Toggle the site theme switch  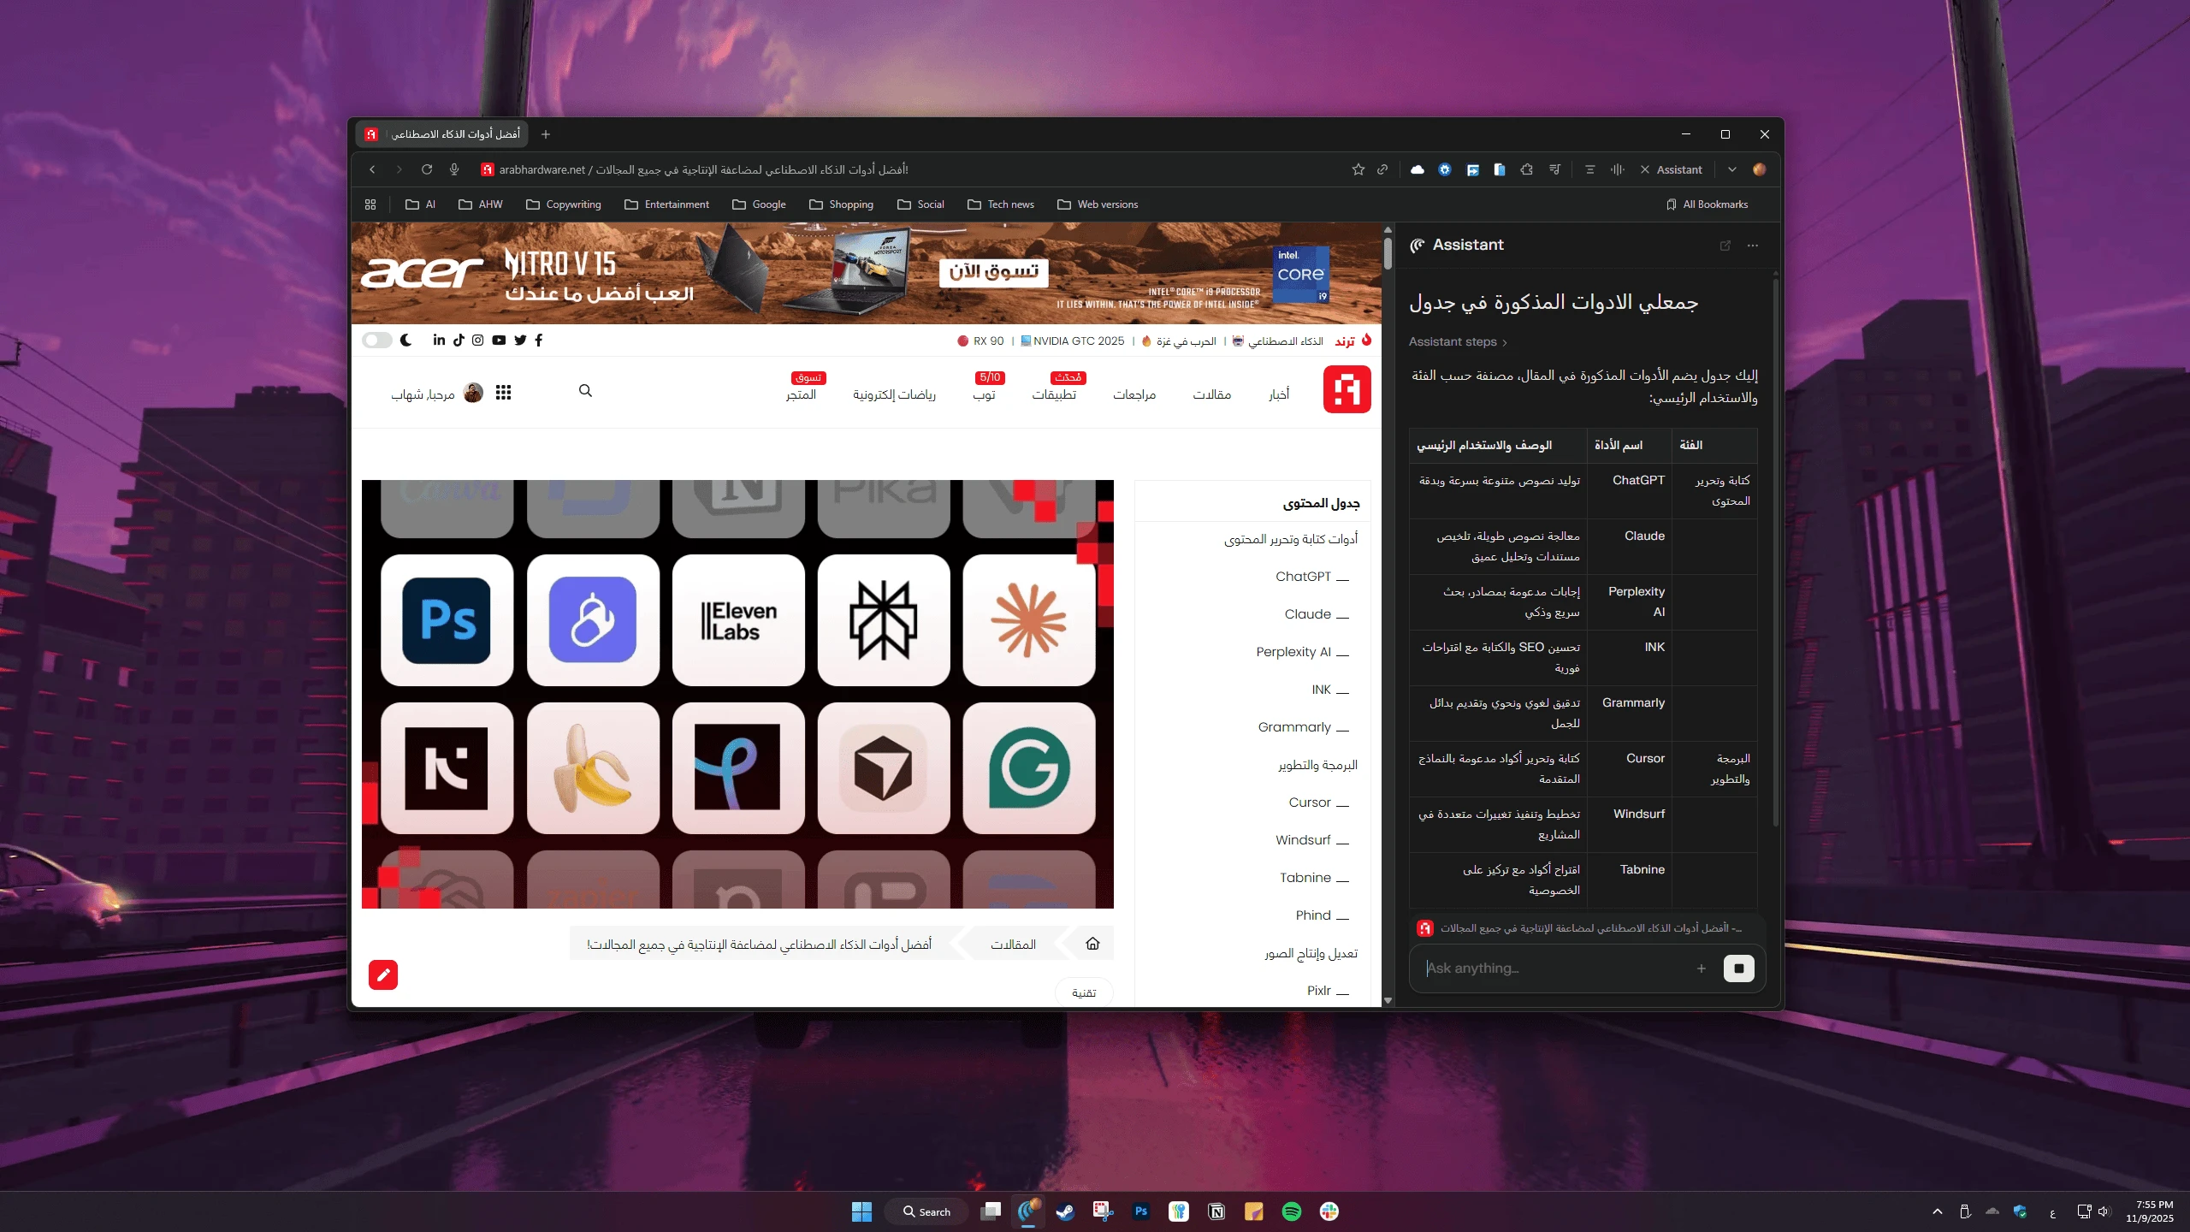tap(376, 340)
